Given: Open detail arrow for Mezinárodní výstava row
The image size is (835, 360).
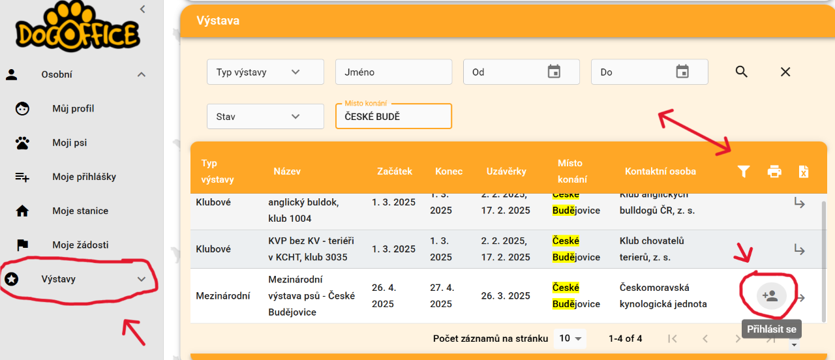Looking at the screenshot, I should tap(800, 297).
